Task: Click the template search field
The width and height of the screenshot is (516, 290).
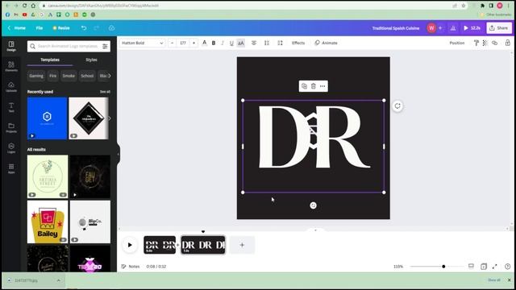Action: click(68, 46)
